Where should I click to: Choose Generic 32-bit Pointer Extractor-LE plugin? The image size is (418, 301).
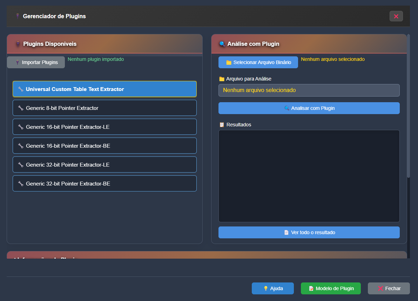(x=104, y=164)
